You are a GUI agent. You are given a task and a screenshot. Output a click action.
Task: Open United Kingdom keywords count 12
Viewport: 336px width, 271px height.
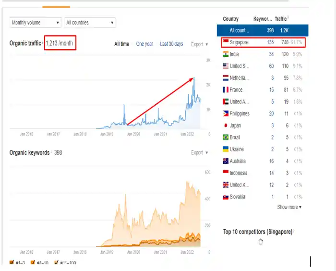271,185
